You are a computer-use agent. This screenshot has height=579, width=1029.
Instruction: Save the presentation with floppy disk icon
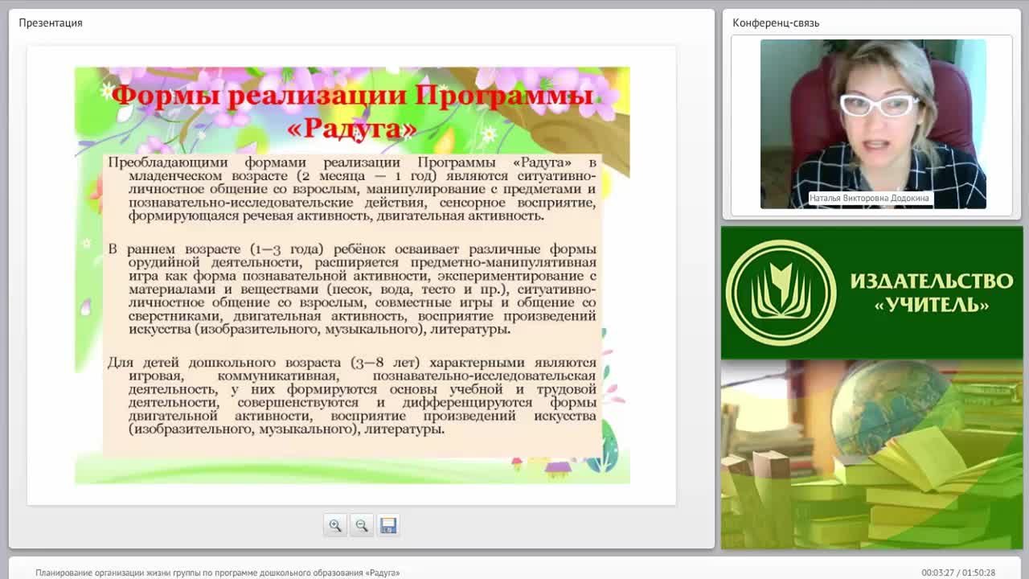point(388,526)
